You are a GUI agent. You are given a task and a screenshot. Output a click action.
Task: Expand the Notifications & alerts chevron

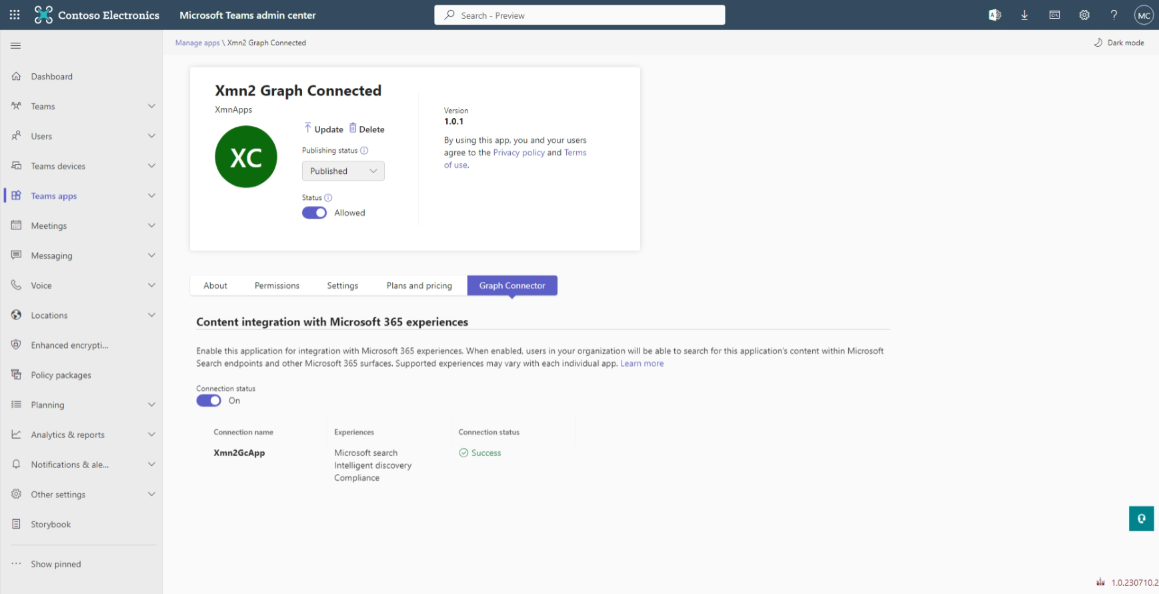151,464
